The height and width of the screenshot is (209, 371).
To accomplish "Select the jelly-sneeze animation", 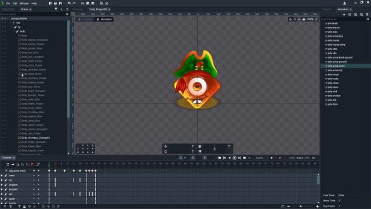I will (x=334, y=96).
